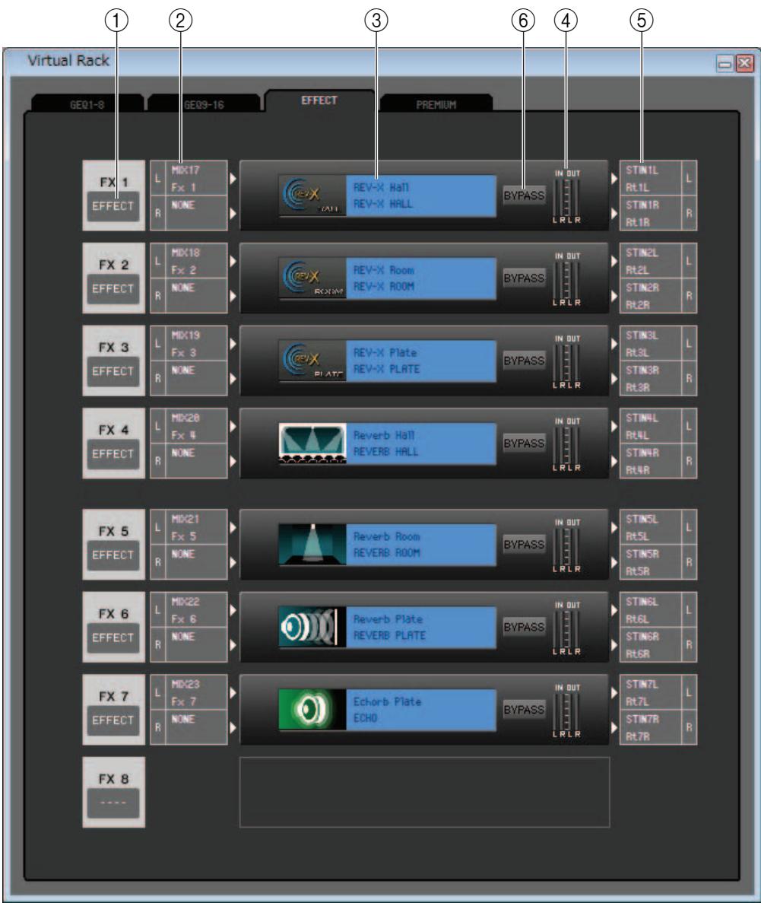The image size is (761, 903).
Task: Open the green Echo effect image in FX 7
Action: tap(312, 710)
